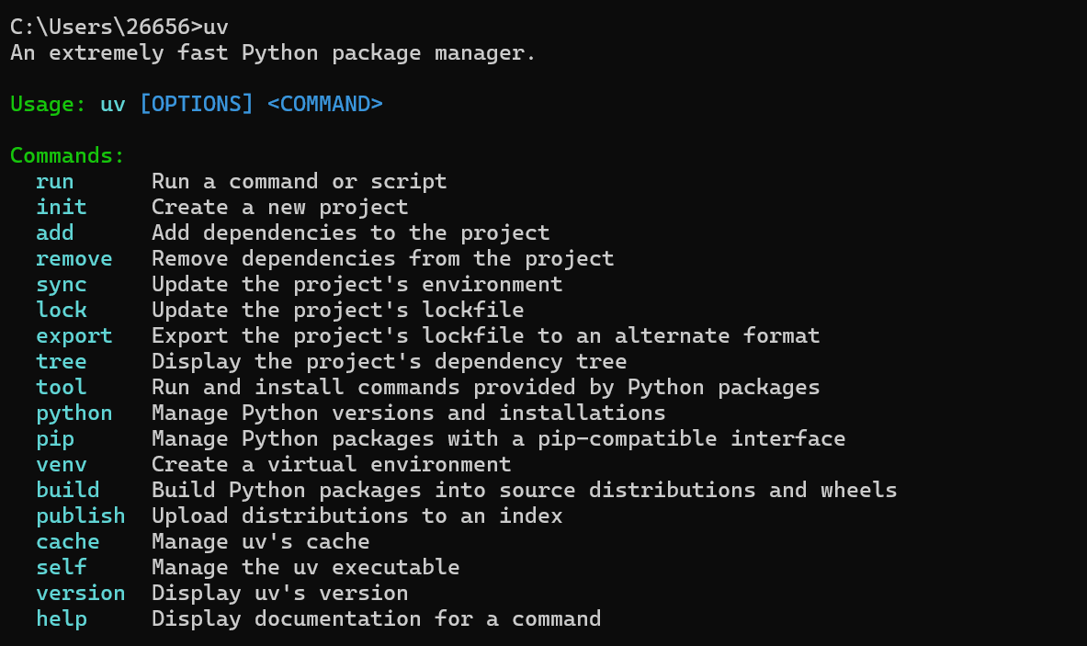This screenshot has height=646, width=1087.
Task: Click the 'version' command text
Action: [x=81, y=593]
